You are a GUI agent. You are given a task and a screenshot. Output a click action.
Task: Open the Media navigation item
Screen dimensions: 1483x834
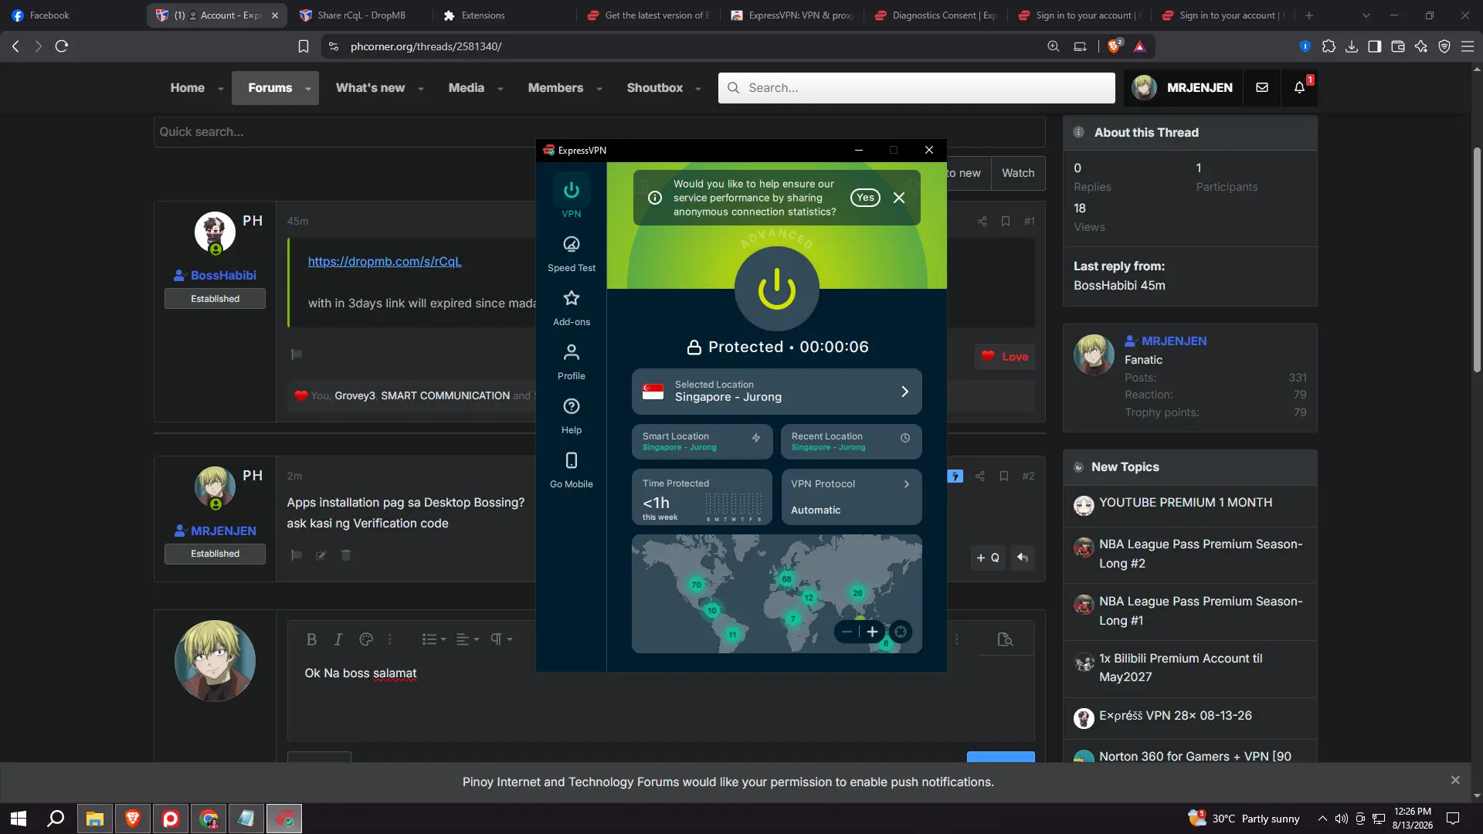click(x=467, y=88)
